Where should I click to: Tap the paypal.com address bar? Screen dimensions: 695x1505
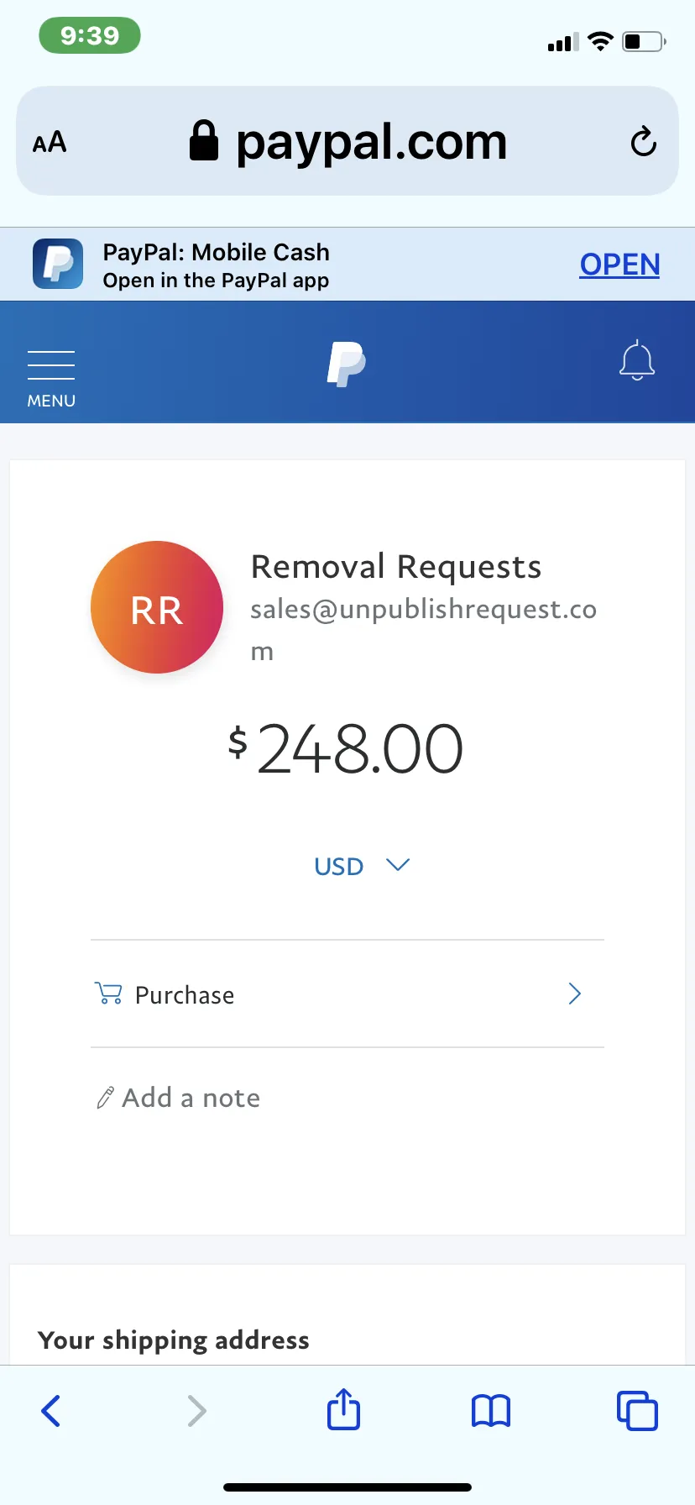coord(347,141)
